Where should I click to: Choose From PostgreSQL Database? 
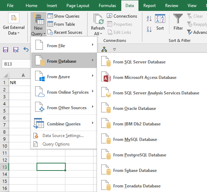[x=152, y=154]
